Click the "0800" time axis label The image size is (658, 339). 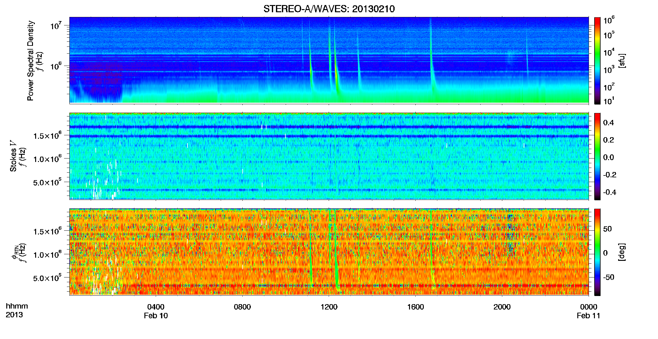point(242,307)
